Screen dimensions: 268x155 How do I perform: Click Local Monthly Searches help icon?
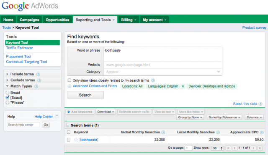coord(218,132)
